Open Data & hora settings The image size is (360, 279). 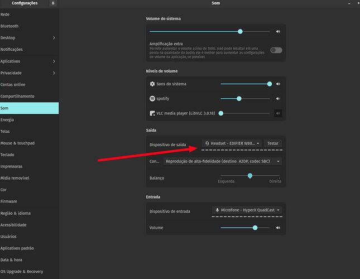tap(30, 259)
